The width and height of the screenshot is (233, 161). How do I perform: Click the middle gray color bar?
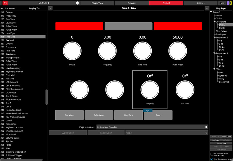click(128, 26)
